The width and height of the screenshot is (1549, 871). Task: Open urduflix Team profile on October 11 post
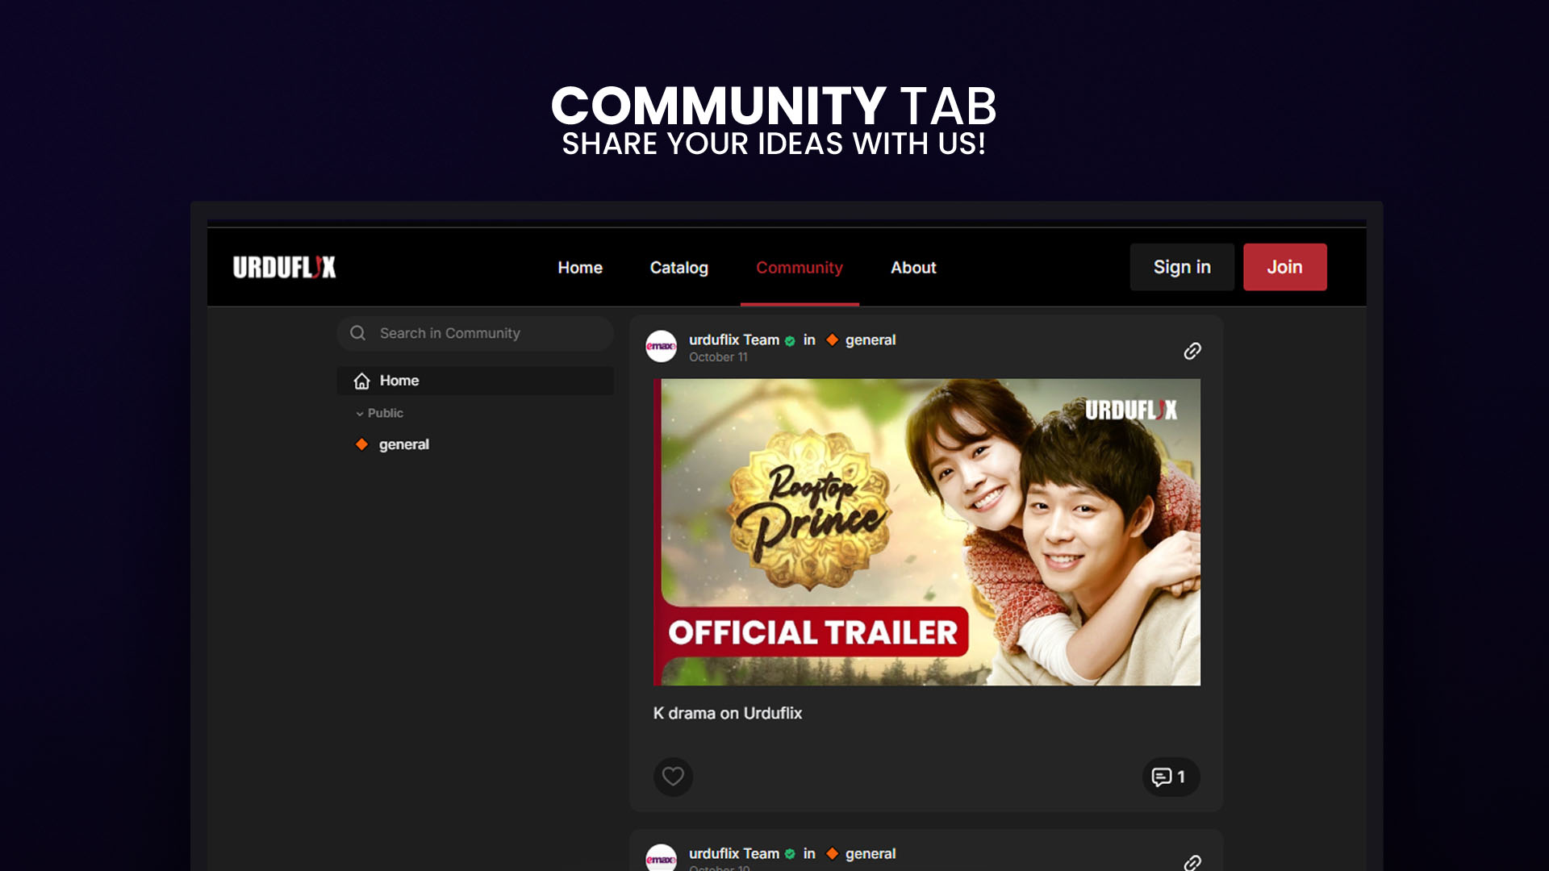click(x=733, y=340)
